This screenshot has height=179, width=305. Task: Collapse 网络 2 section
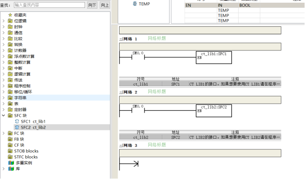click(x=121, y=92)
